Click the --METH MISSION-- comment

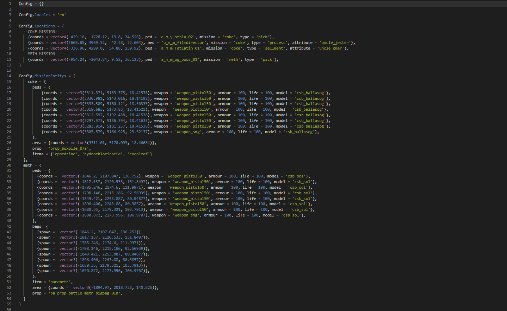pos(41,54)
